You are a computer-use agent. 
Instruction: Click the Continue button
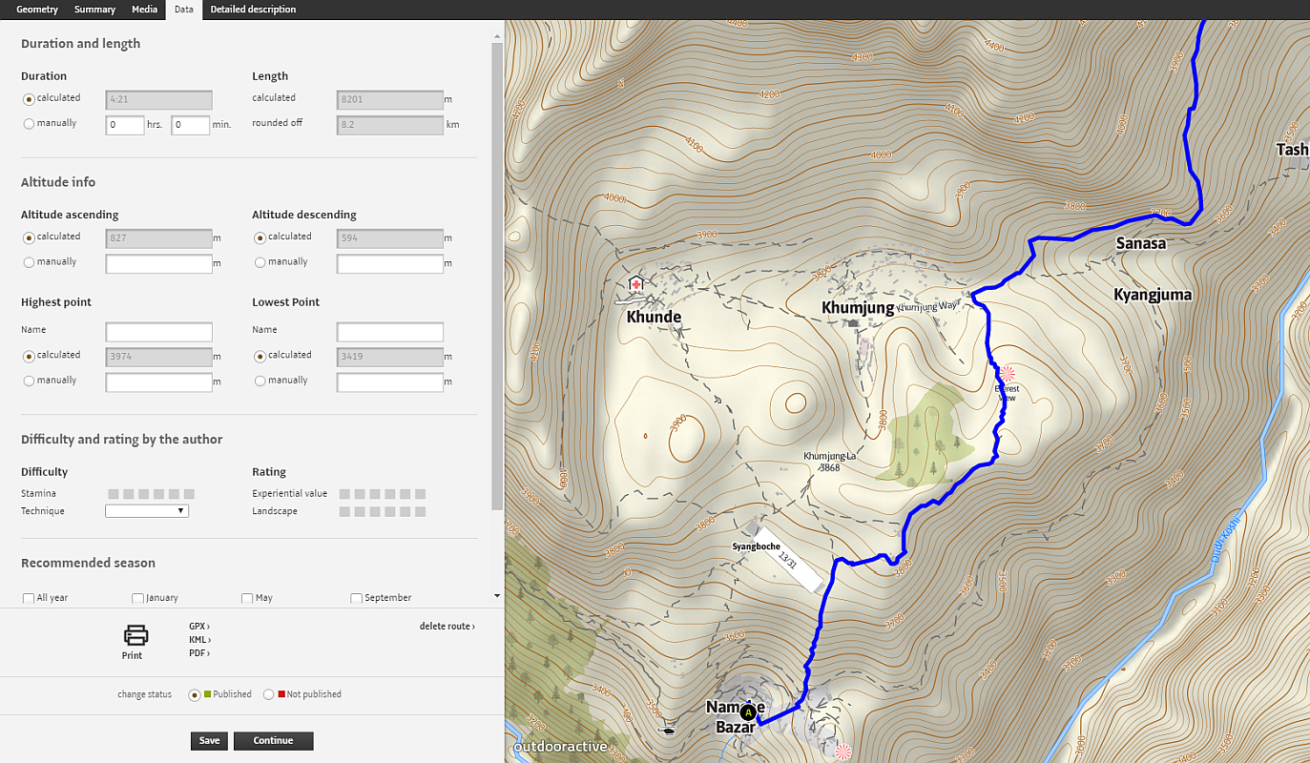273,741
